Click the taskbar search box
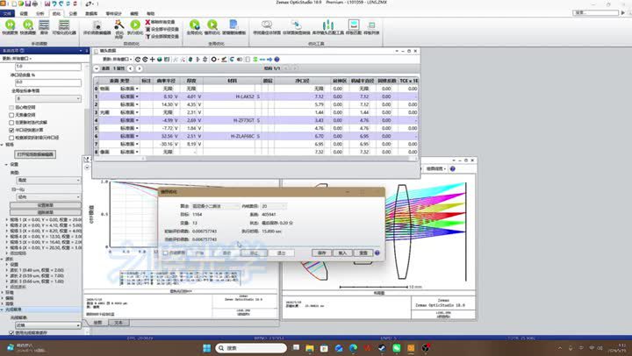The height and width of the screenshot is (356, 632). click(251, 348)
